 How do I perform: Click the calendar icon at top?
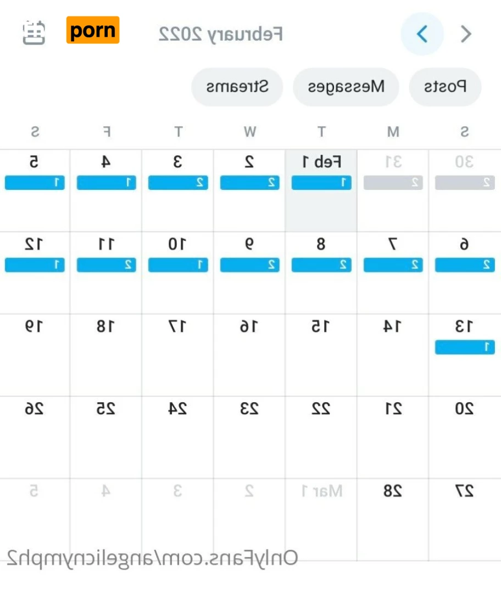pos(34,32)
